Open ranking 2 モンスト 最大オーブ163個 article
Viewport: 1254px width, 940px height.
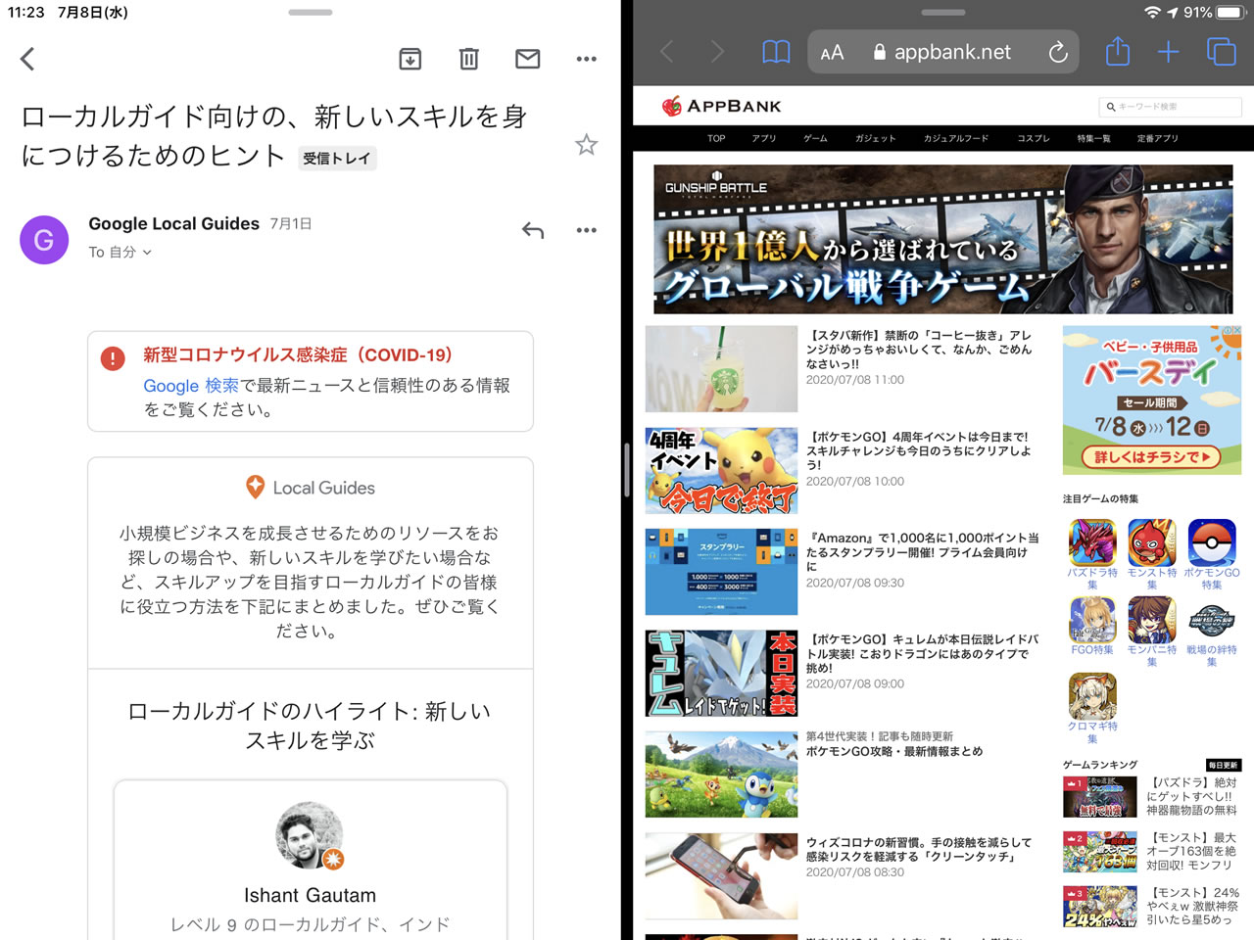[x=1151, y=852]
